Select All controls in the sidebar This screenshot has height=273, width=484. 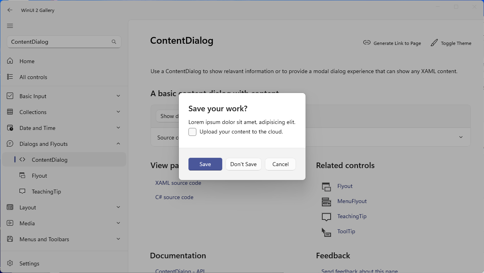[x=34, y=77]
